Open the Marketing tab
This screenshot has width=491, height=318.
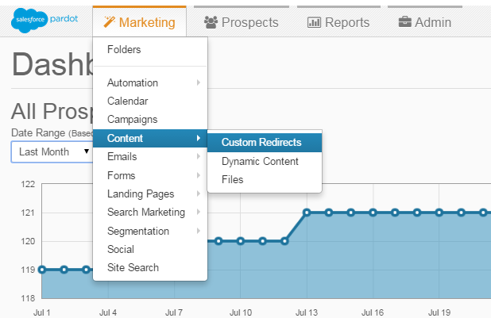(139, 22)
